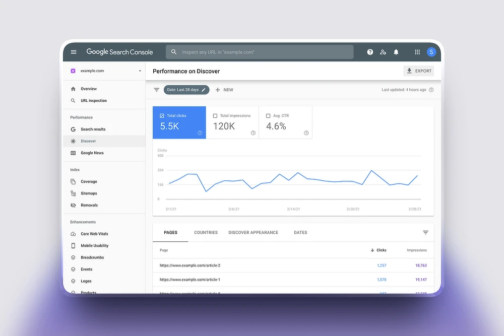The image size is (504, 336).
Task: Click the 1,070 clicks value
Action: (382, 280)
